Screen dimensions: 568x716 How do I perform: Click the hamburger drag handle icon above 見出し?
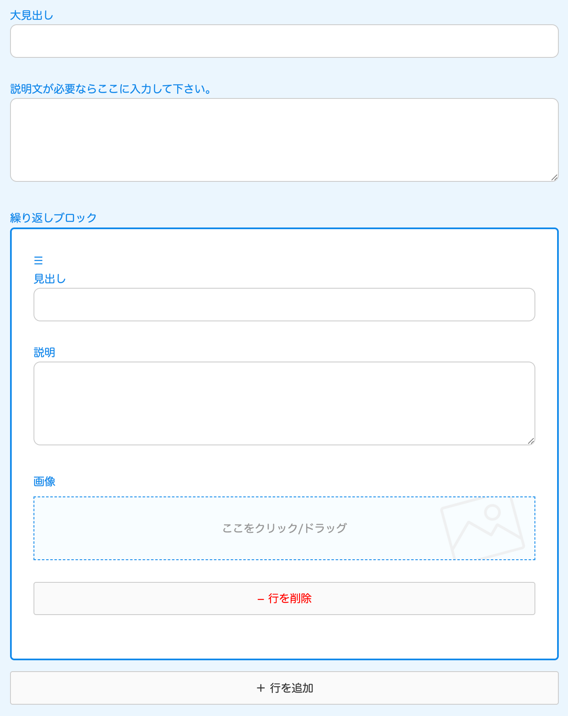(38, 261)
